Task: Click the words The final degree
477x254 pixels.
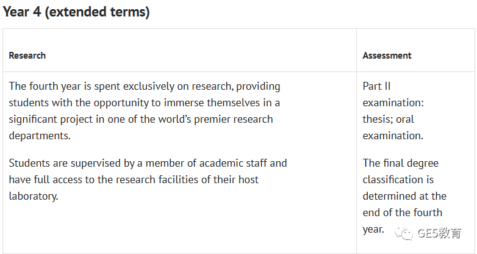Action: tap(400, 163)
